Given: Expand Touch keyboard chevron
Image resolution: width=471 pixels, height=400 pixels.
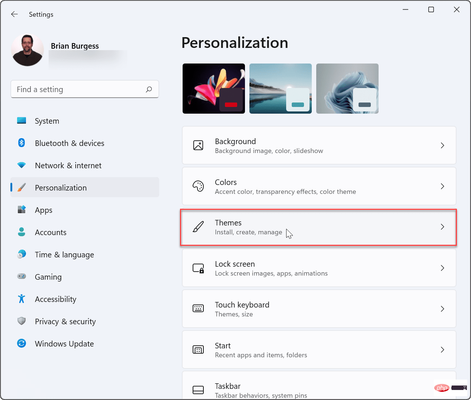Looking at the screenshot, I should [x=442, y=309].
